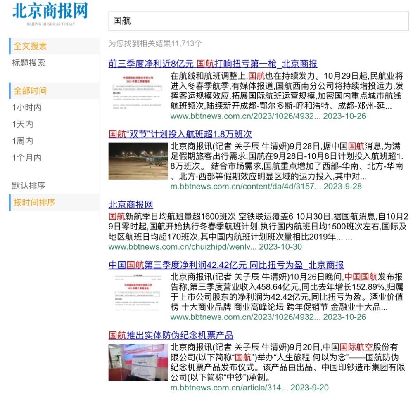413x395 pixels.
Task: Open the 北京商报网 result title link
Action: (131, 205)
